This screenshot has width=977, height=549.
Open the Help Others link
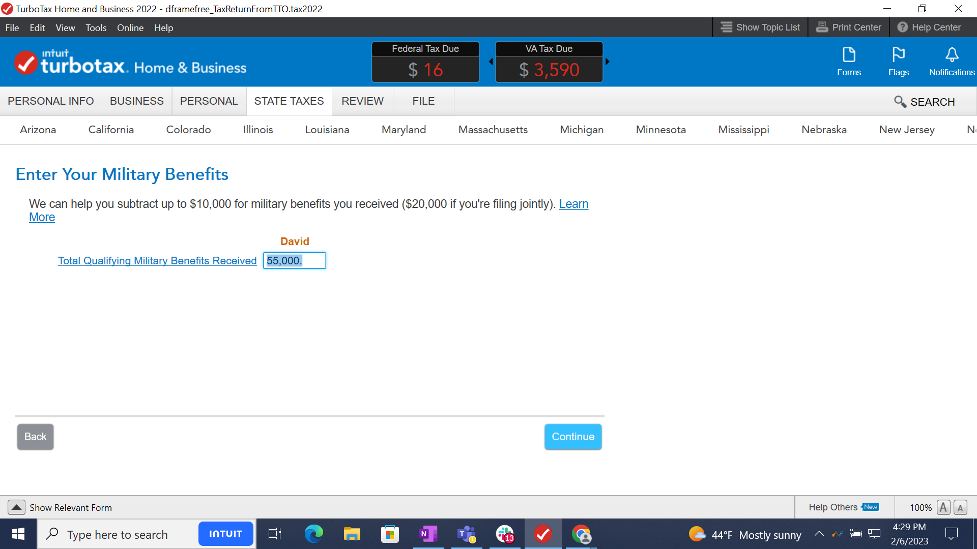843,507
